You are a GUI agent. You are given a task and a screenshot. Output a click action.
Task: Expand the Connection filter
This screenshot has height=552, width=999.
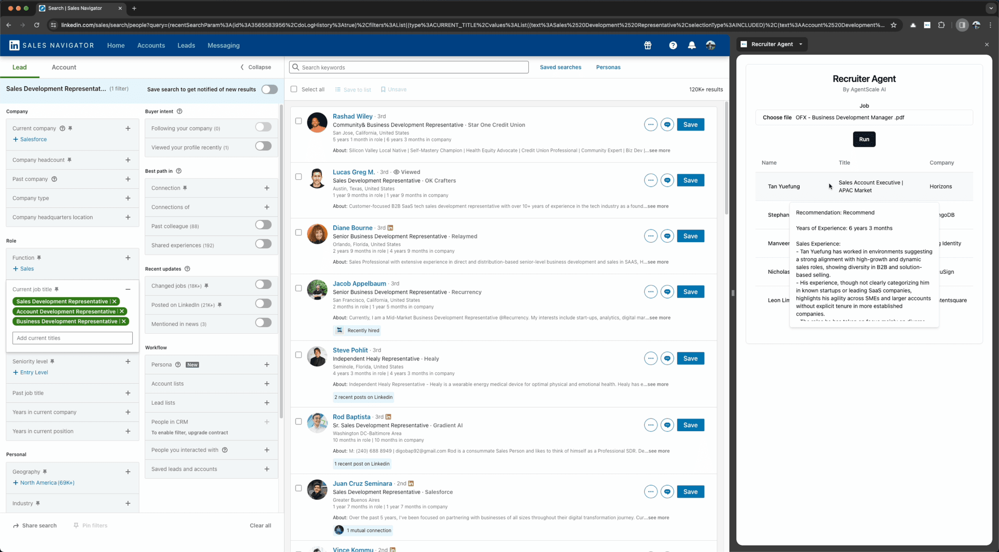coord(267,188)
